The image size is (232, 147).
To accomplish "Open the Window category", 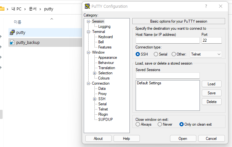I will coord(98,52).
